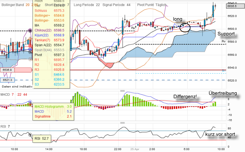
Task: Click the RSI 7 pane label
Action: point(5,126)
